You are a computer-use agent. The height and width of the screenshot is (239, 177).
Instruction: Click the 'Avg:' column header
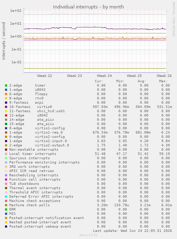tap(142, 81)
